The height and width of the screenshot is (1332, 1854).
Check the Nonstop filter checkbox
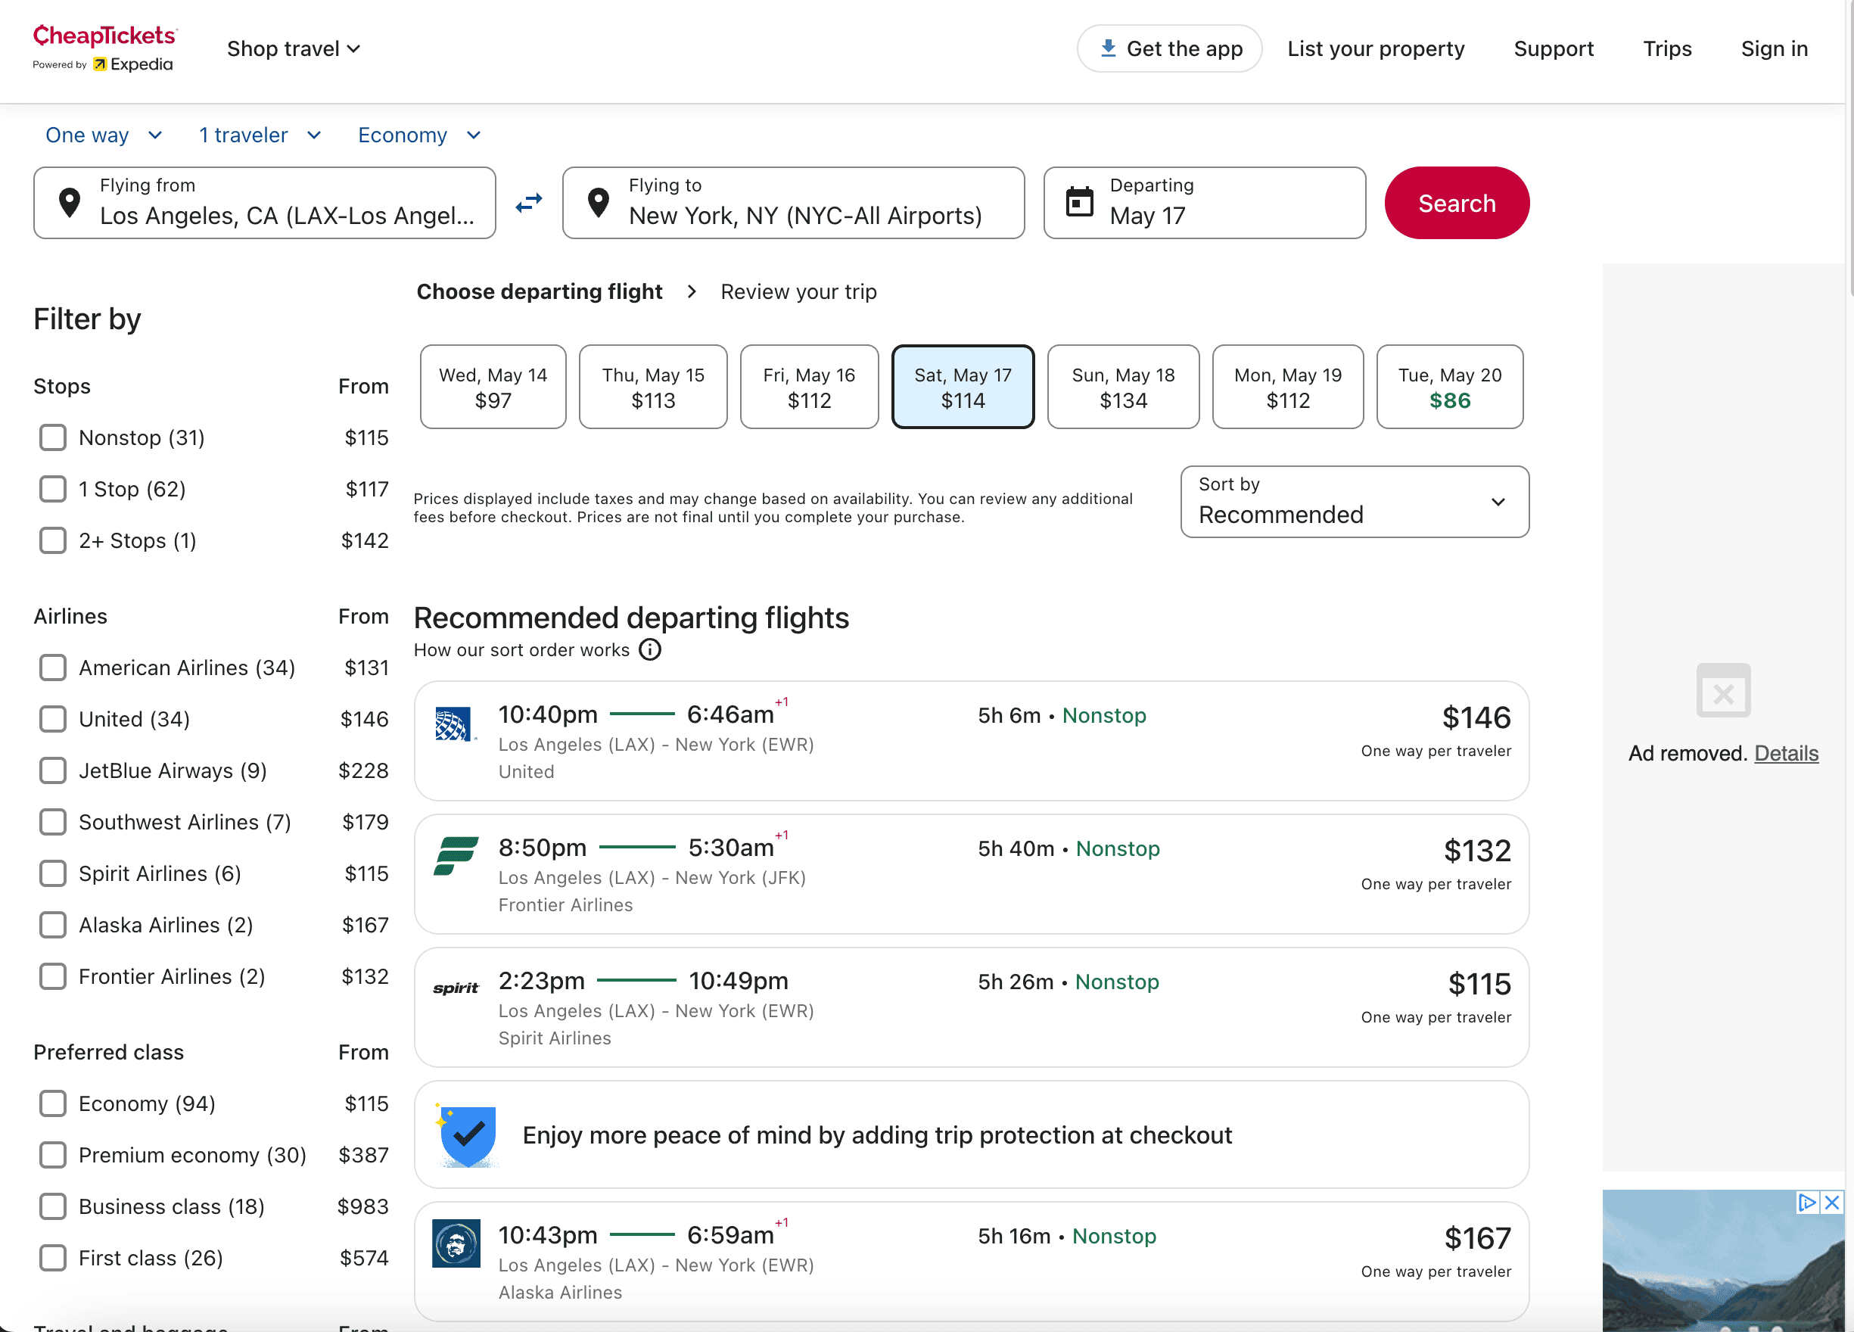(53, 437)
